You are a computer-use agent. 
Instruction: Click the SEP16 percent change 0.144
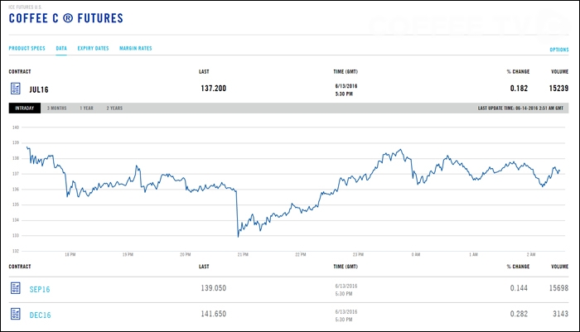519,288
